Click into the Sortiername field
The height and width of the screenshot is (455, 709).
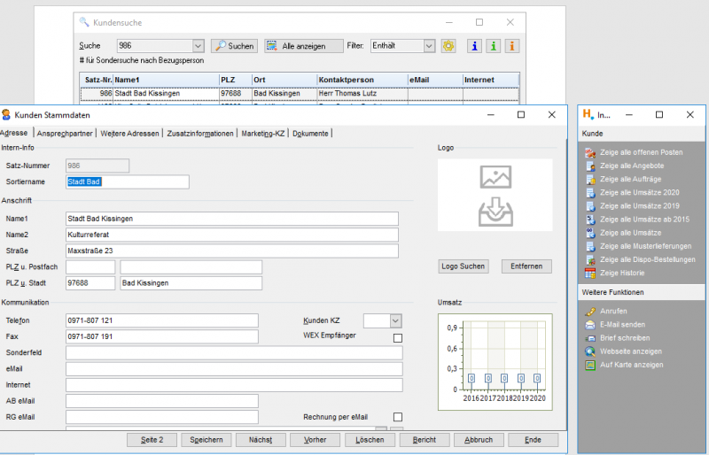tap(128, 182)
